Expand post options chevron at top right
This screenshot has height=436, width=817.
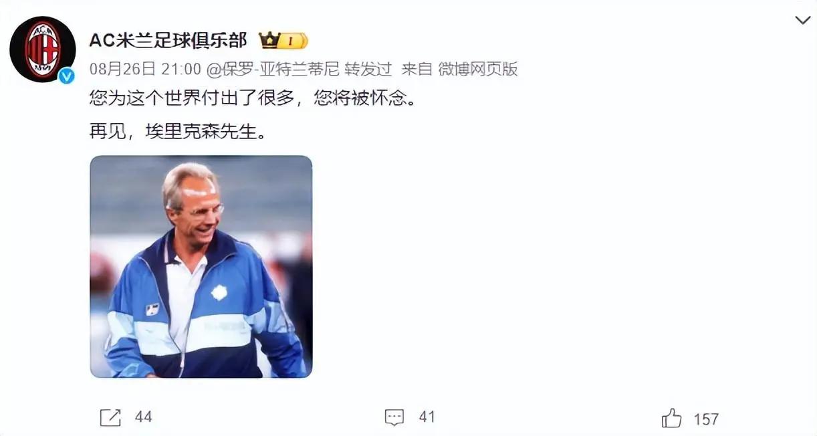pyautogui.click(x=802, y=20)
